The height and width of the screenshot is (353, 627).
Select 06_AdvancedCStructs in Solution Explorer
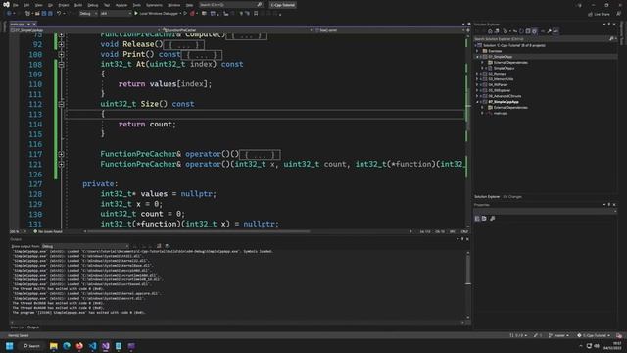point(505,96)
